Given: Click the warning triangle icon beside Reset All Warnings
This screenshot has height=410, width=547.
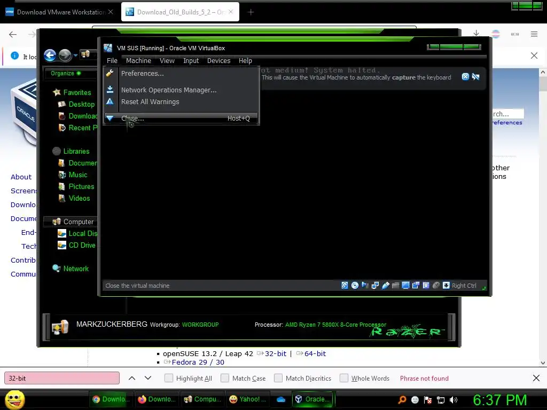Looking at the screenshot, I should coord(110,101).
